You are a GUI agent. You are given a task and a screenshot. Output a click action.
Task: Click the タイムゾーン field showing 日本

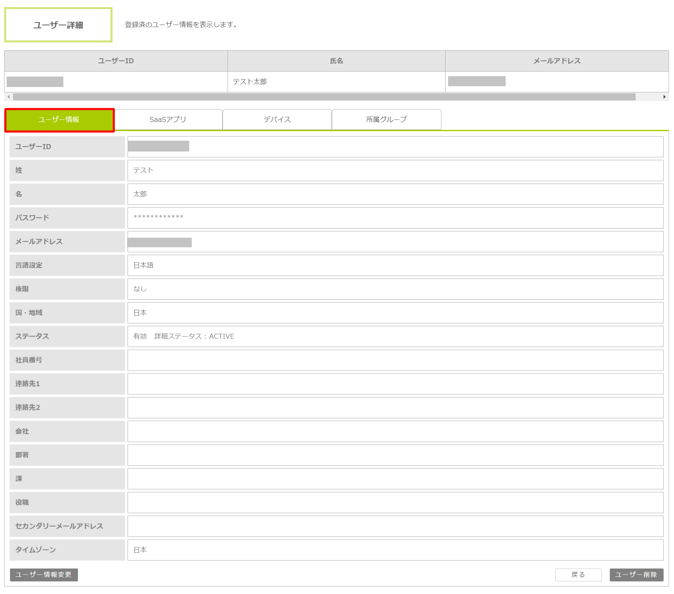(395, 550)
